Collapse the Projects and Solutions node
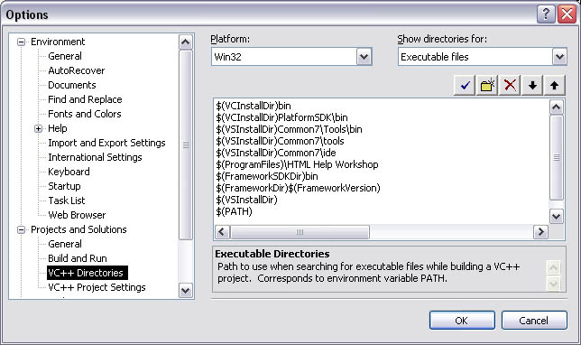The height and width of the screenshot is (345, 581). (x=22, y=230)
